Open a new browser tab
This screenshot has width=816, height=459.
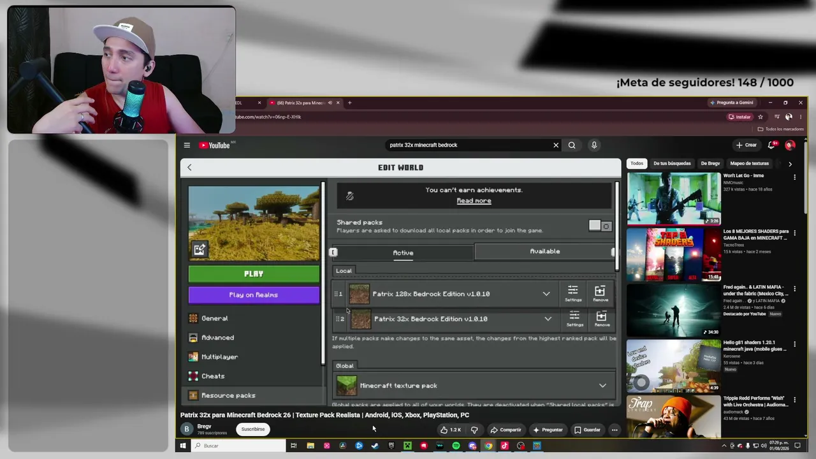[x=349, y=103]
